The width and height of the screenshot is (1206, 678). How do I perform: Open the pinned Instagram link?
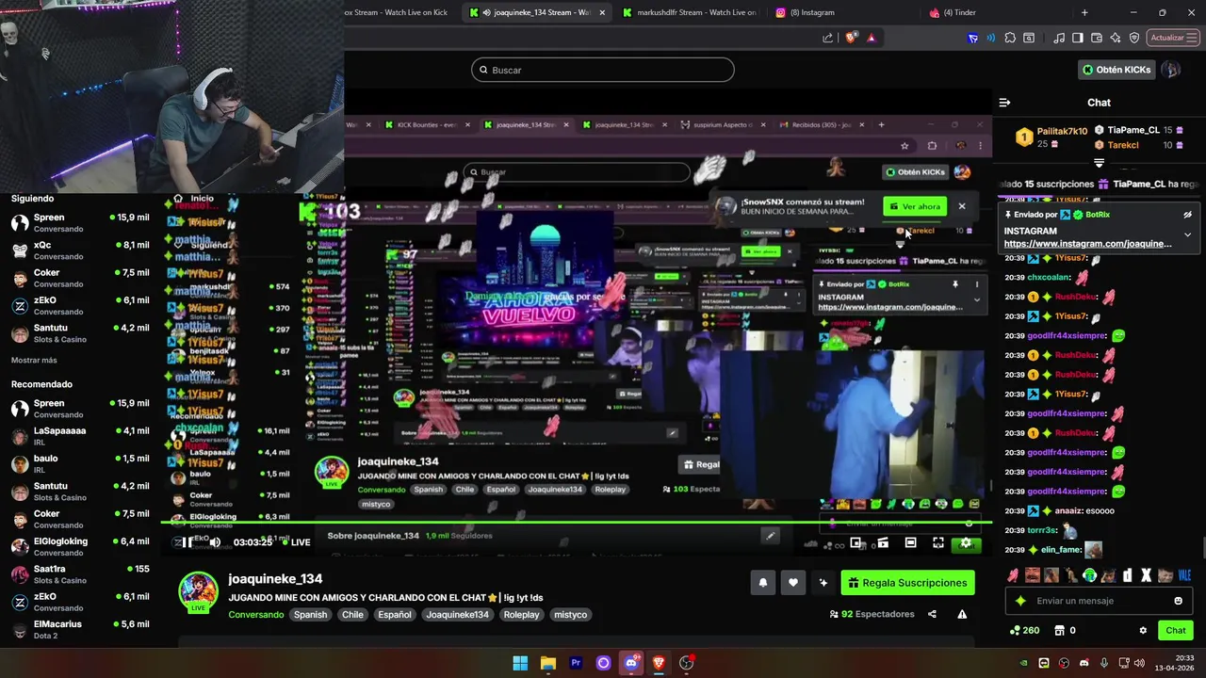click(x=1087, y=244)
